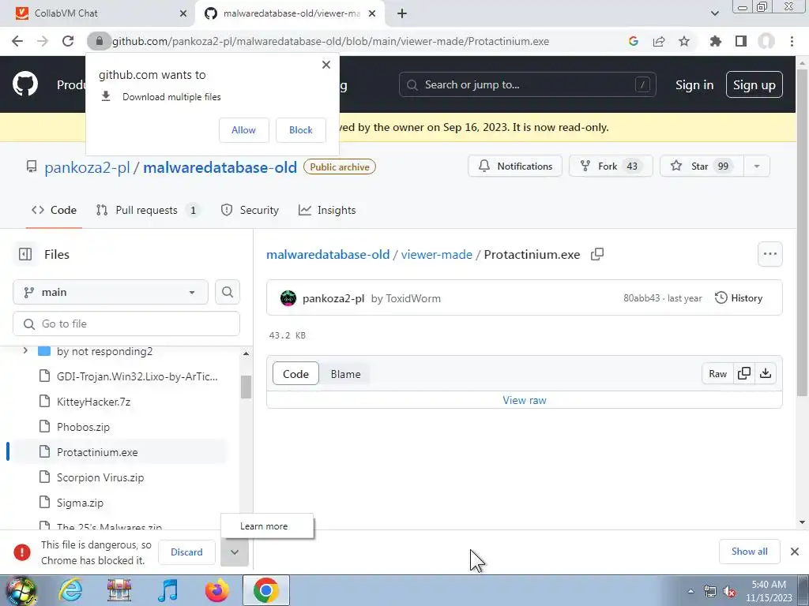This screenshot has width=809, height=606.
Task: Click the site lock icon in address bar
Action: 100,41
